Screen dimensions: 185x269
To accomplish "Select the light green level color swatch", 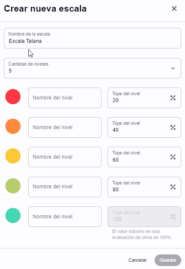I will (13, 186).
